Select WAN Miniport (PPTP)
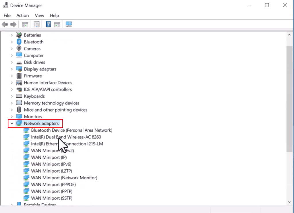 [x=52, y=191]
